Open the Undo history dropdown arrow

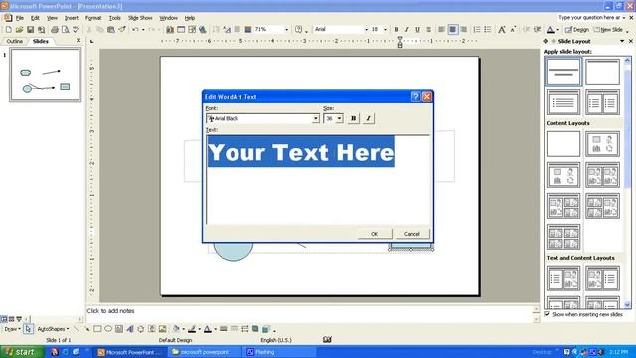point(143,29)
